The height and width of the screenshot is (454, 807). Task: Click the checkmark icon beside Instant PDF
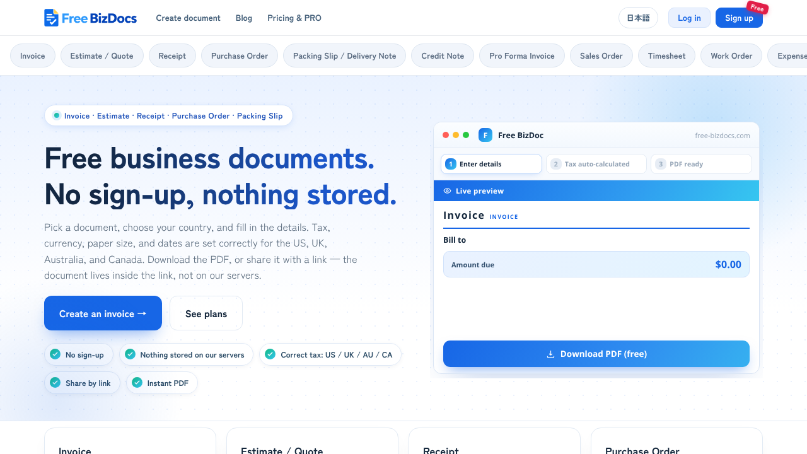tap(137, 383)
